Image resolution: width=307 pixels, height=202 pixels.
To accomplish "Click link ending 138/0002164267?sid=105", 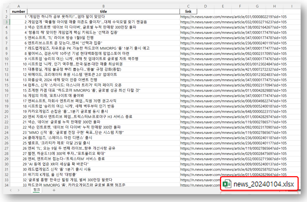I will tap(233, 27).
